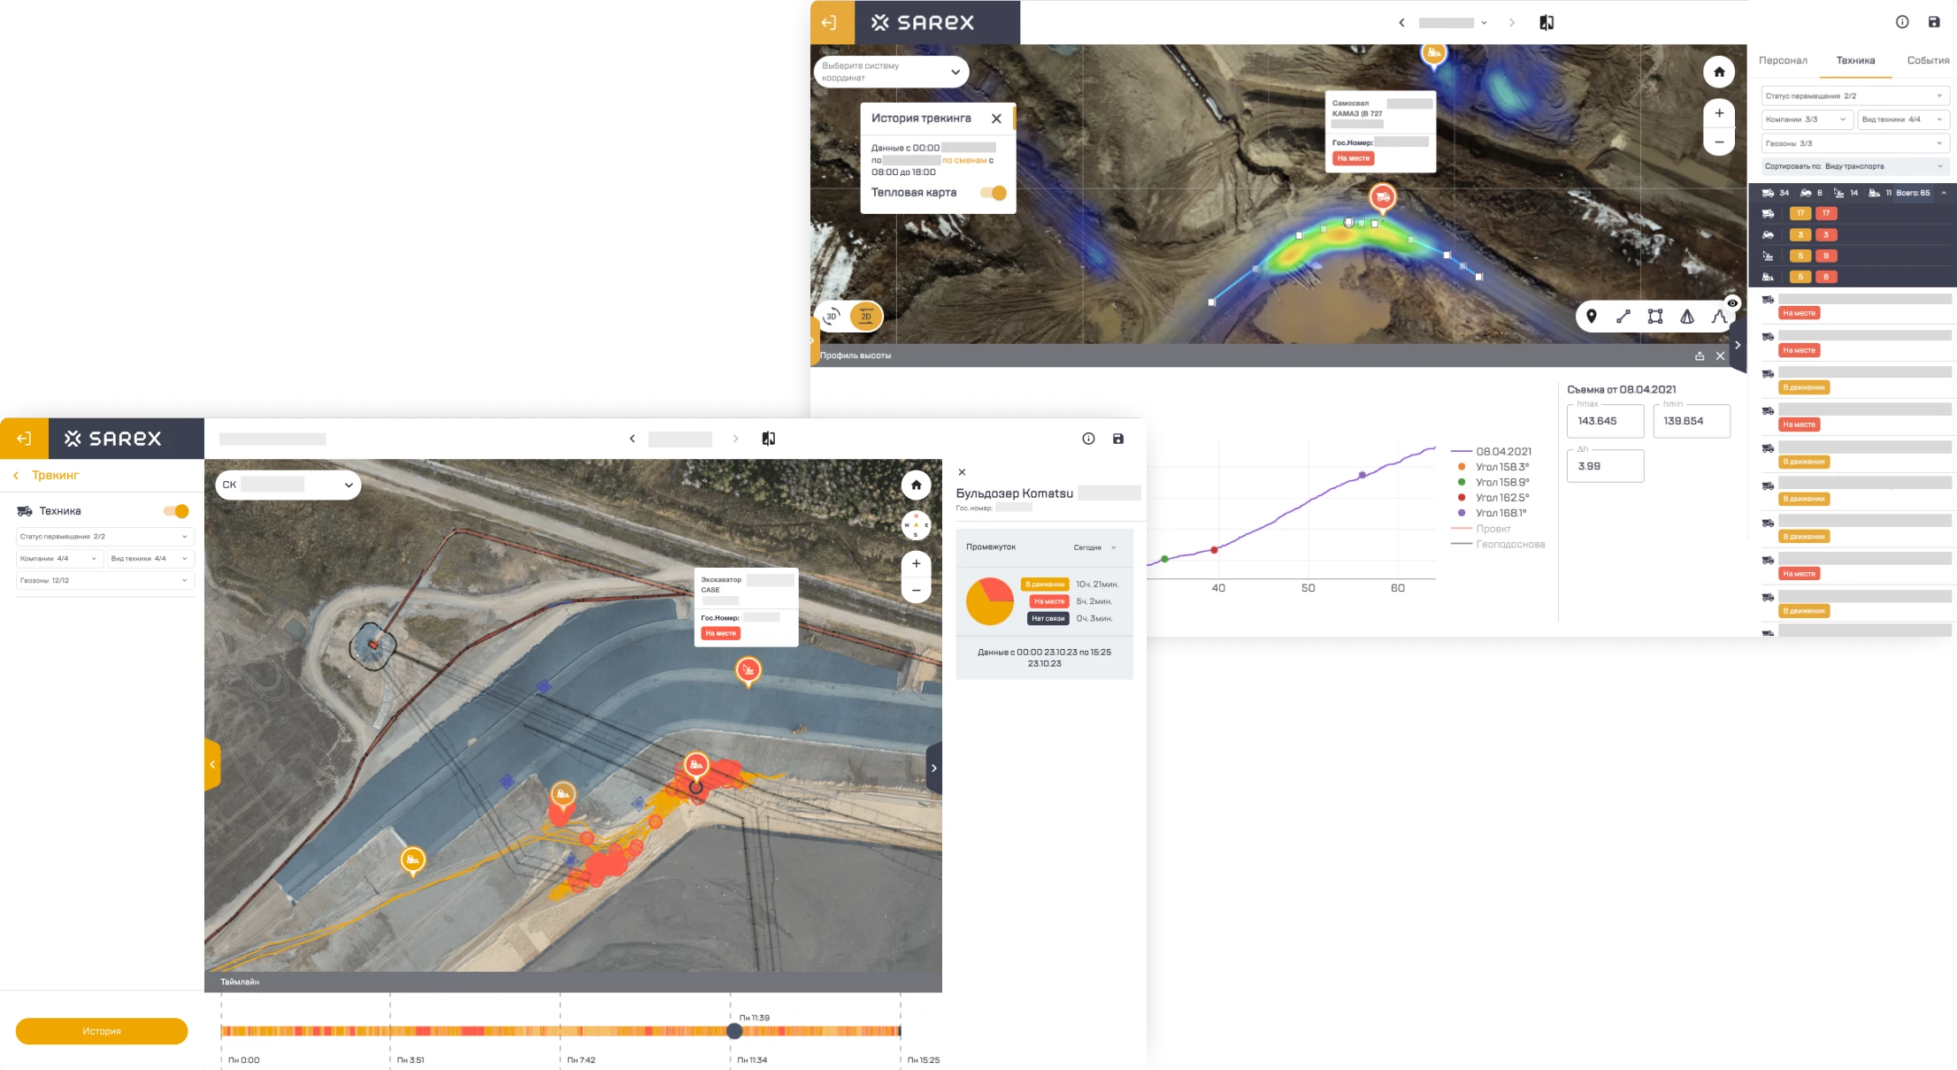Select the line distance measurement tool
Image resolution: width=1957 pixels, height=1070 pixels.
[x=1623, y=317]
